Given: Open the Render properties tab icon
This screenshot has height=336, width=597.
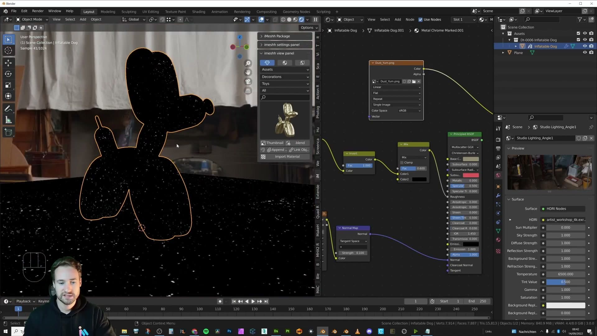Looking at the screenshot, I should pyautogui.click(x=498, y=139).
